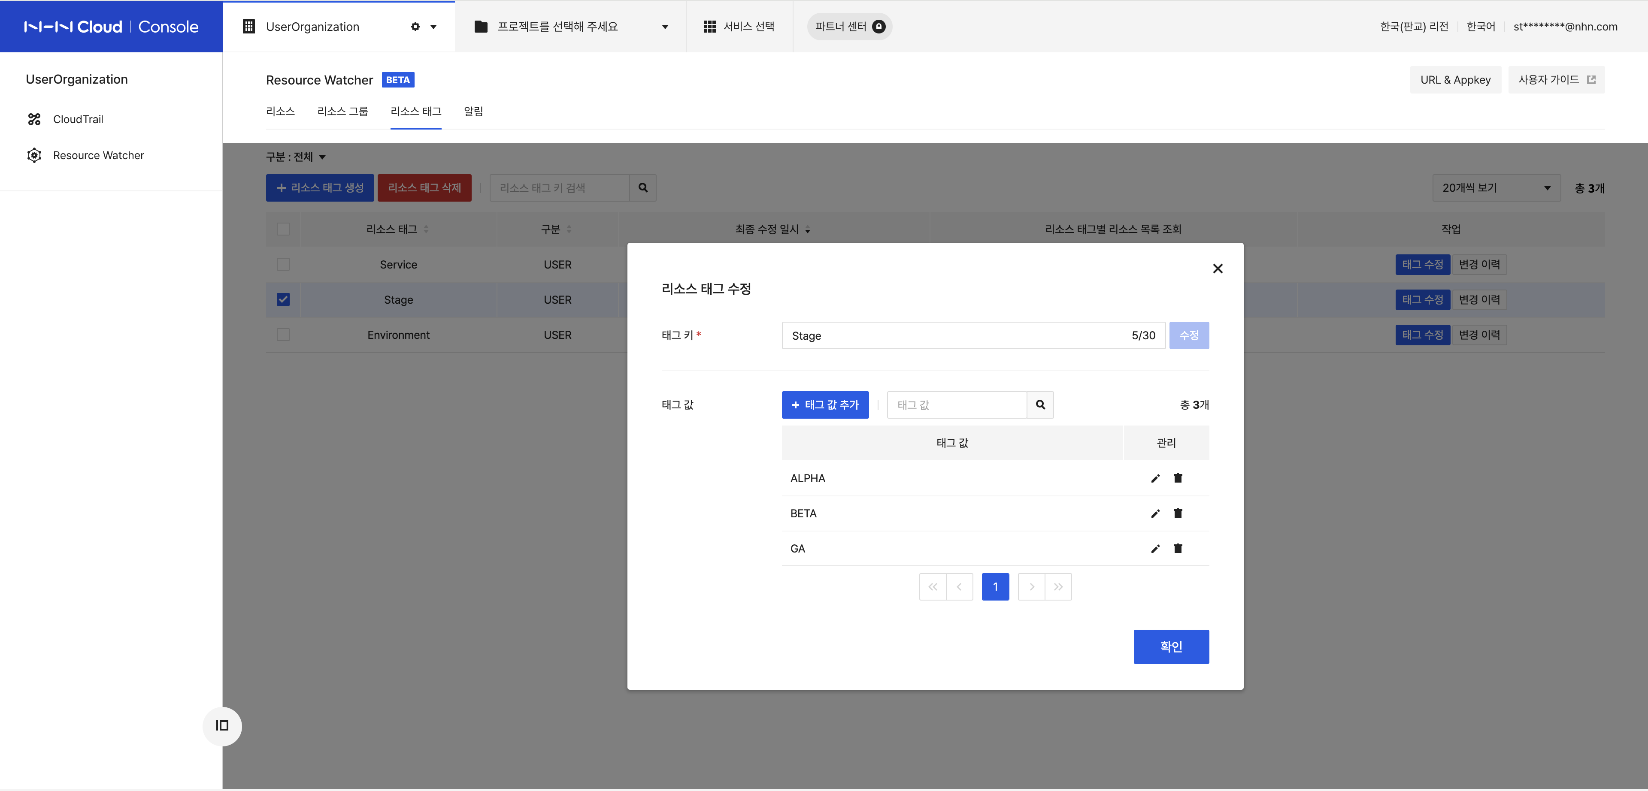Change region 한국(판교) 리전
The height and width of the screenshot is (791, 1648).
(x=1414, y=27)
